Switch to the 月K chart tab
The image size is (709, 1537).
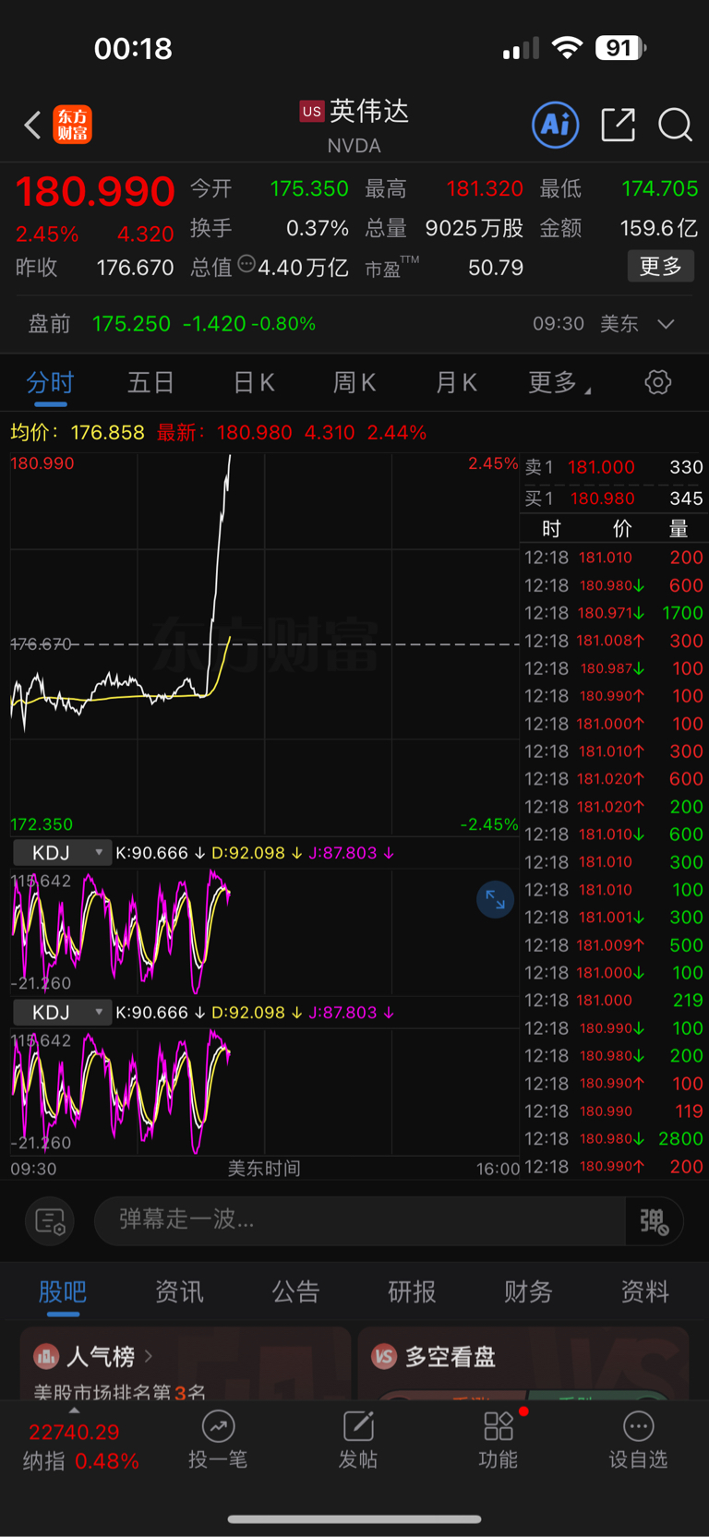456,382
